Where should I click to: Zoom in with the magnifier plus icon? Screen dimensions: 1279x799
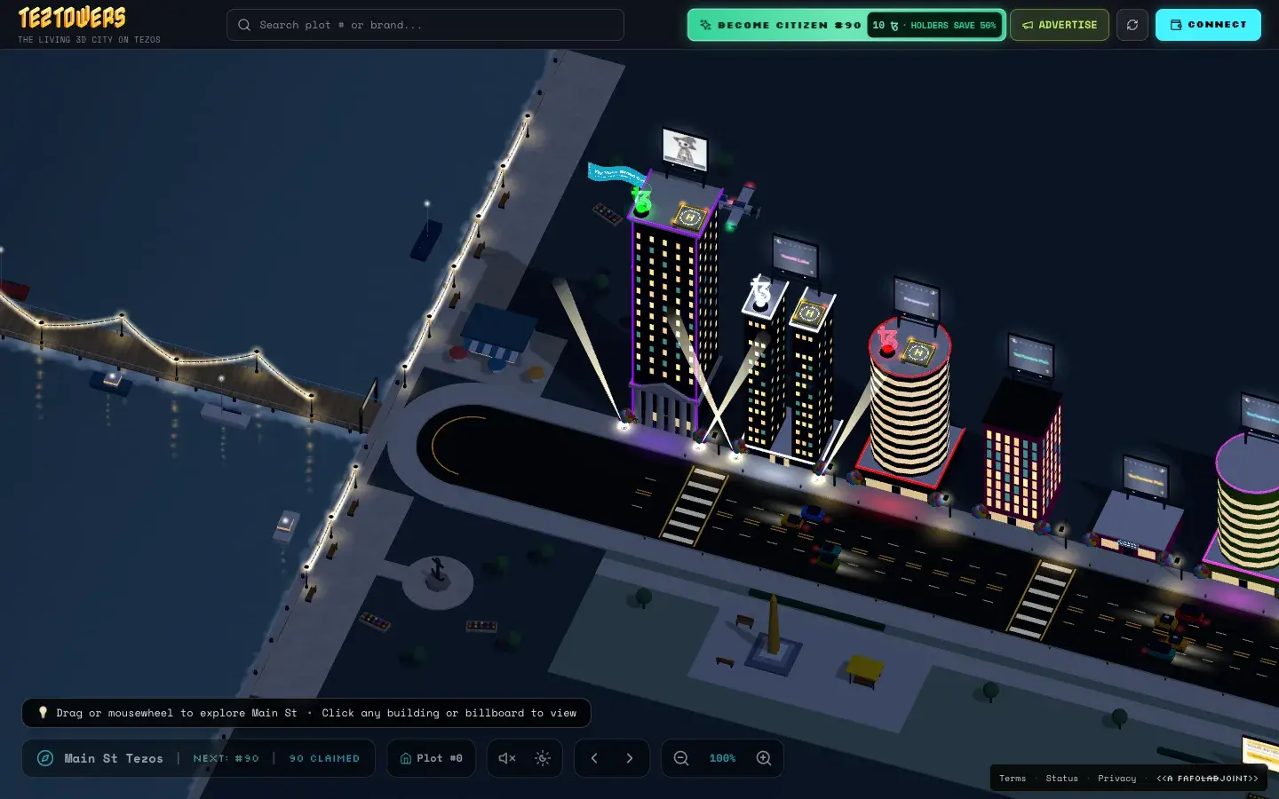pos(764,758)
